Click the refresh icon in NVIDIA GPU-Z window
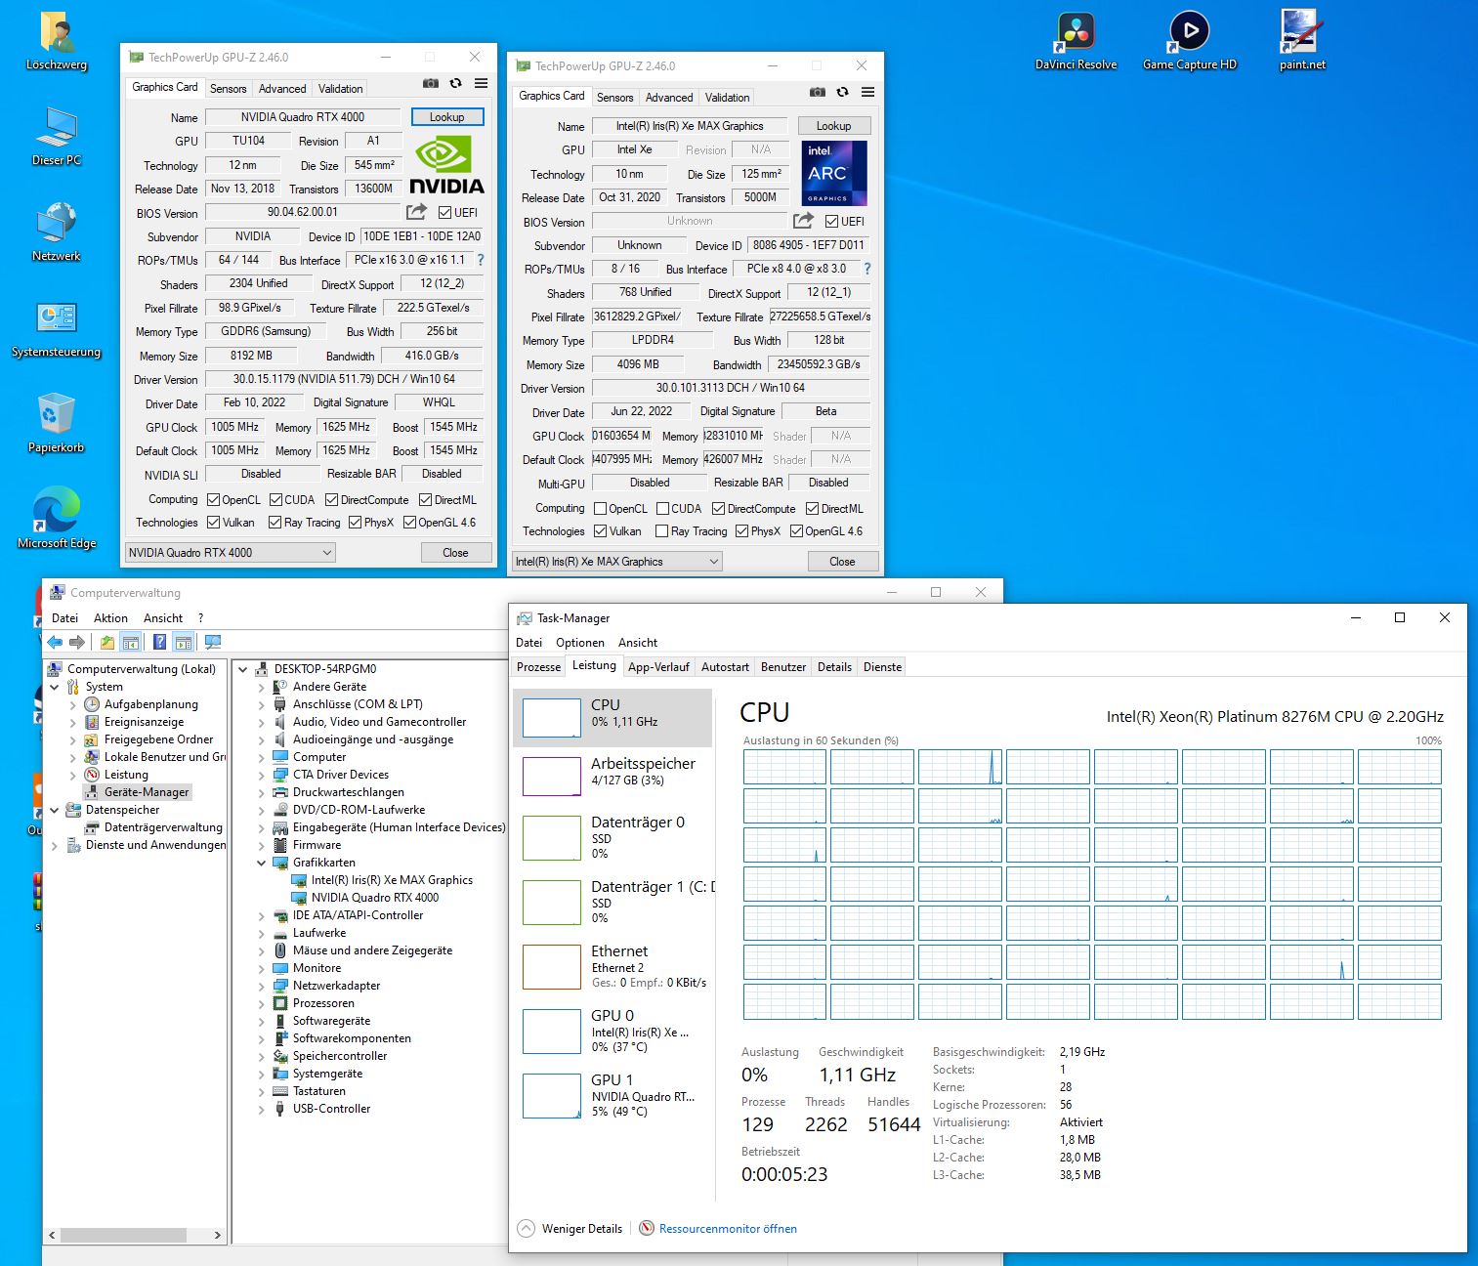 pyautogui.click(x=455, y=84)
